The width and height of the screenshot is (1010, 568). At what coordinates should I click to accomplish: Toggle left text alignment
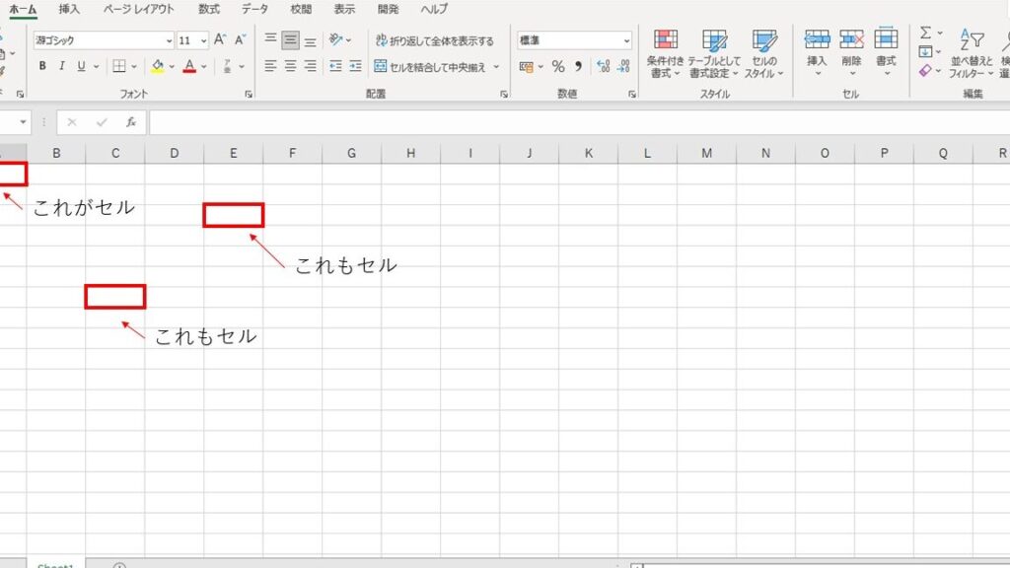tap(270, 66)
